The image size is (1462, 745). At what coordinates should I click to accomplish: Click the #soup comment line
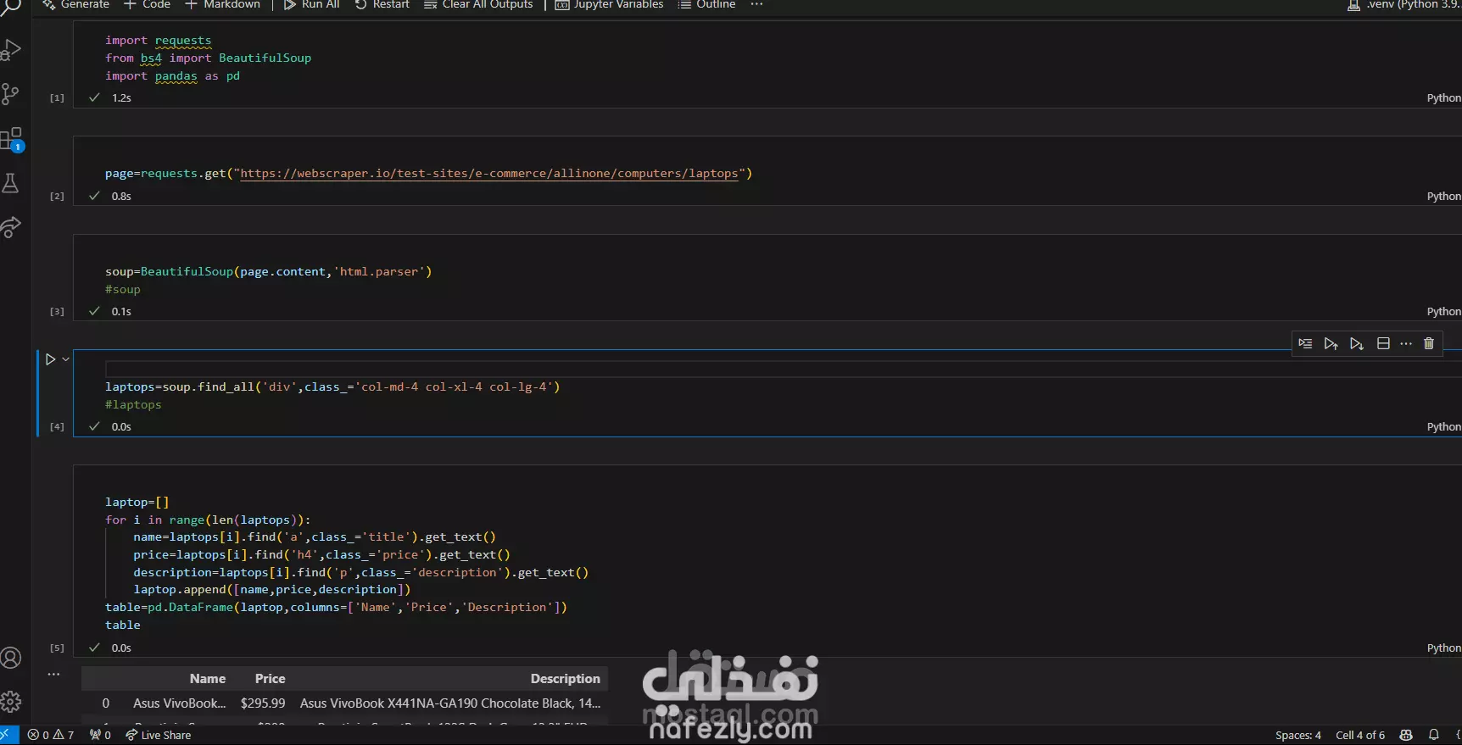click(x=123, y=290)
